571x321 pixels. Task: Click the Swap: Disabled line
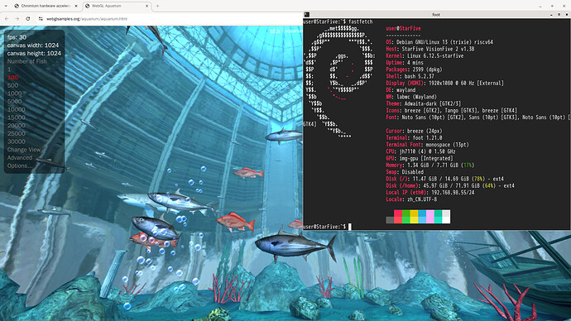click(x=405, y=172)
